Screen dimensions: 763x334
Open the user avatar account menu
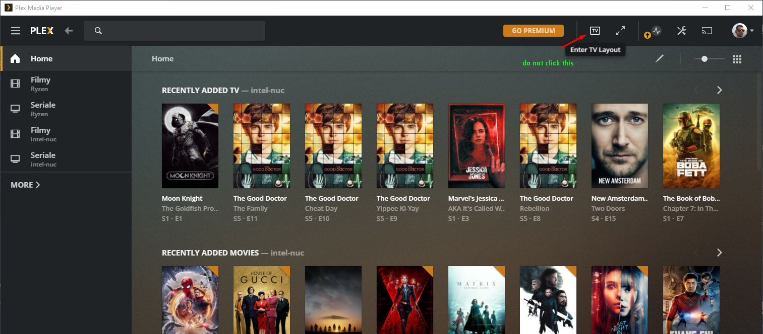coord(743,31)
